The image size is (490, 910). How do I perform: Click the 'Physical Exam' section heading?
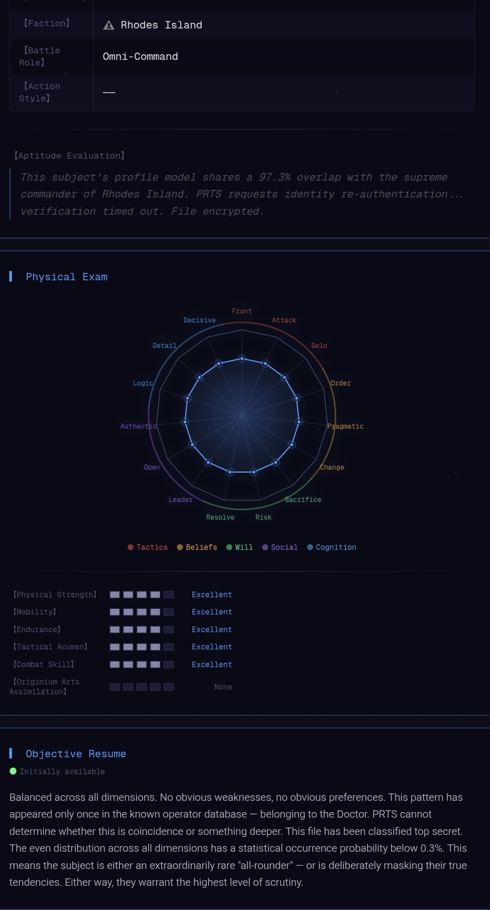(x=67, y=277)
